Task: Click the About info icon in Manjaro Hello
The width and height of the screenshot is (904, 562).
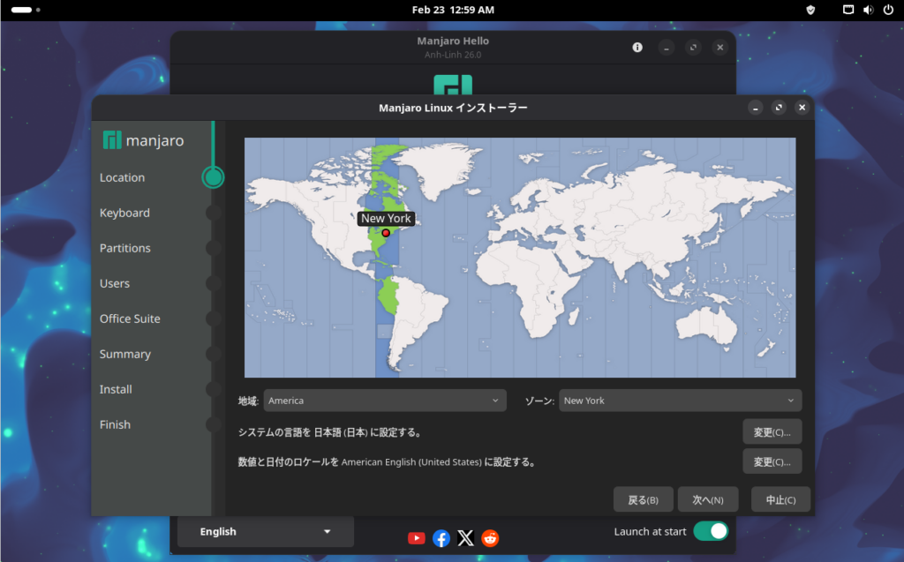Action: [637, 48]
